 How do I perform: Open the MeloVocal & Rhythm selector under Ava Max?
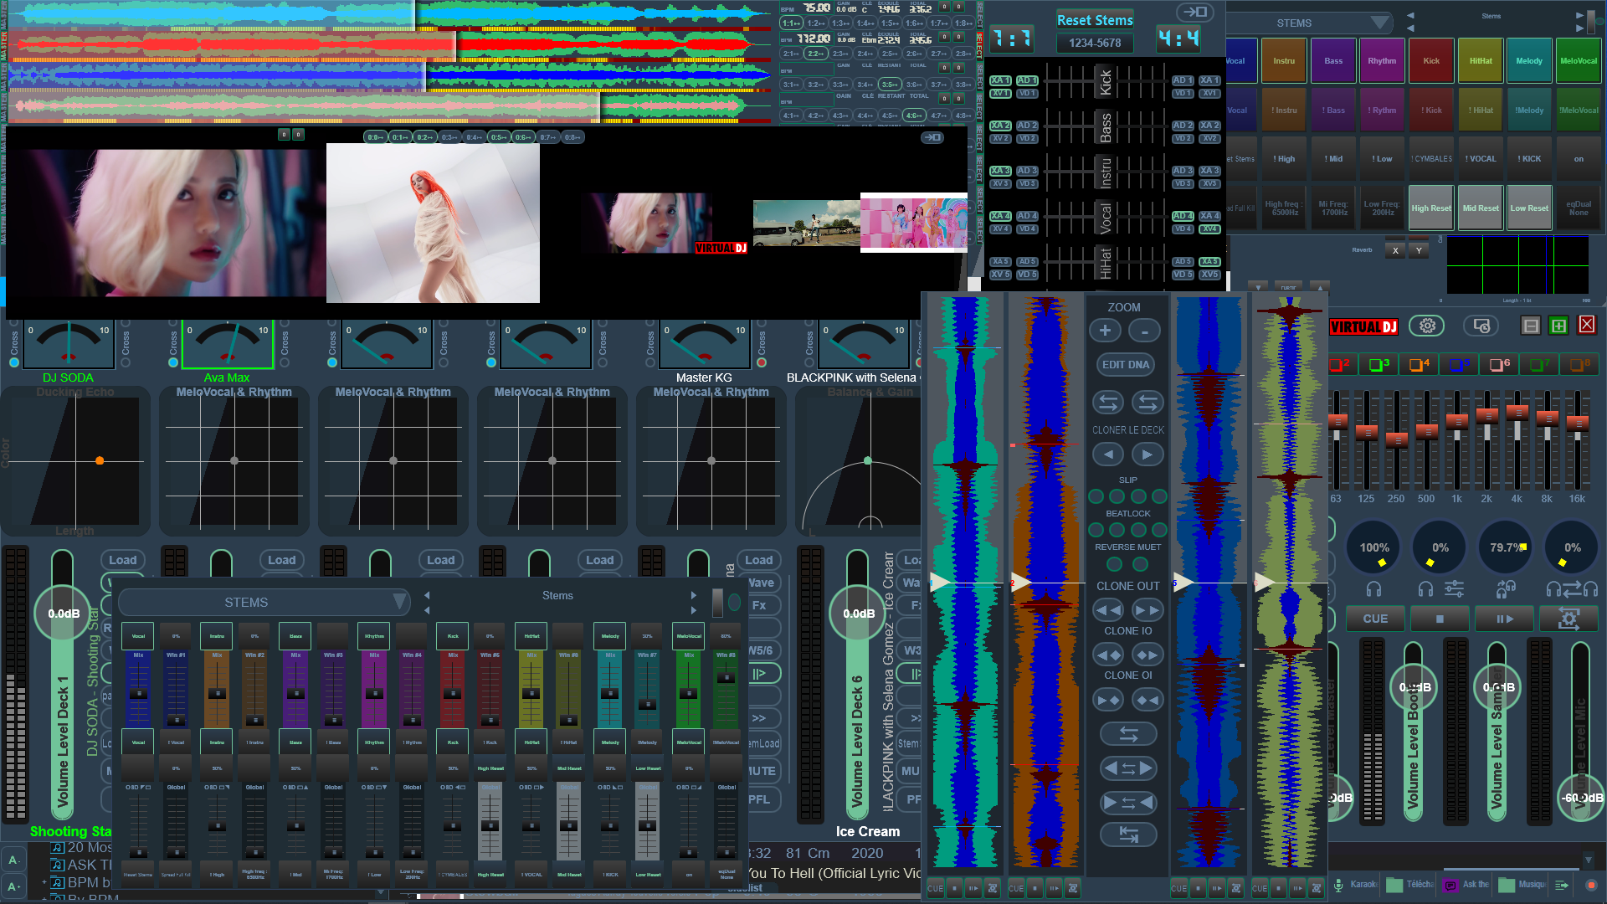[x=234, y=392]
